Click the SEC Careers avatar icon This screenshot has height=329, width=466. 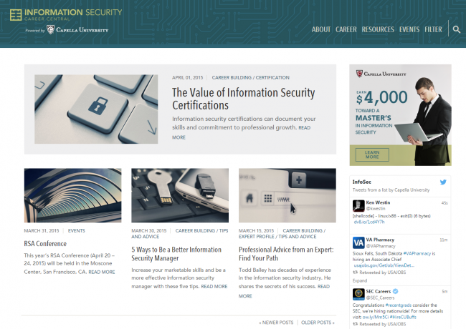[x=358, y=294]
